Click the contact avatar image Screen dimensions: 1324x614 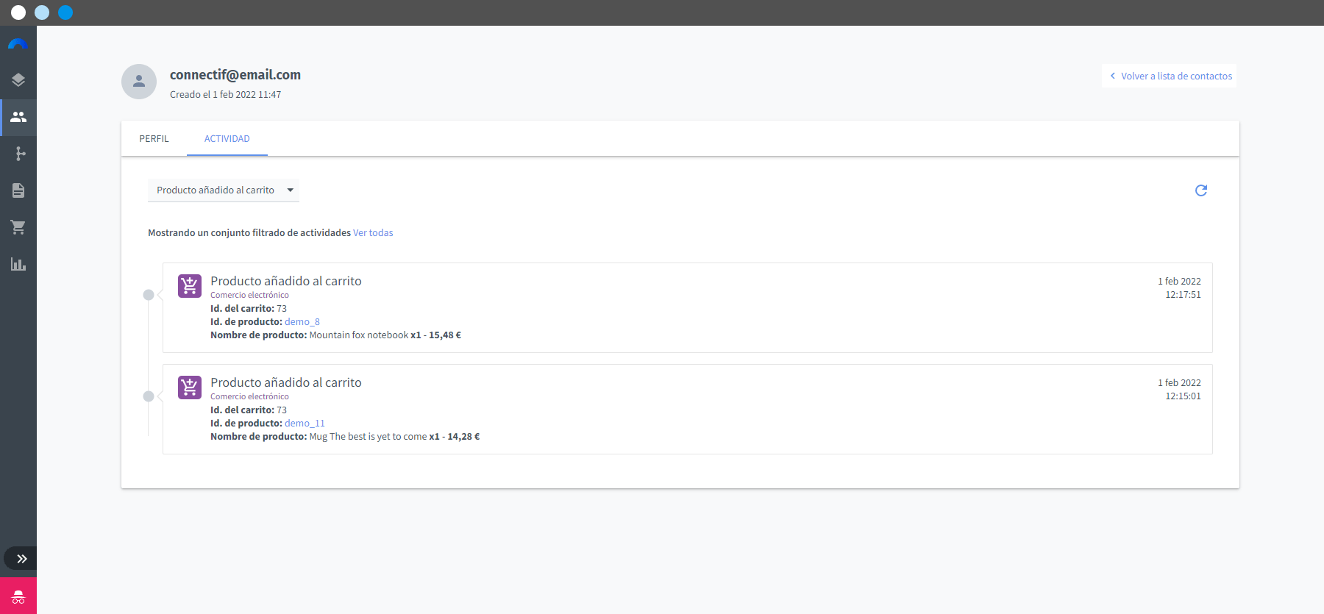(139, 82)
